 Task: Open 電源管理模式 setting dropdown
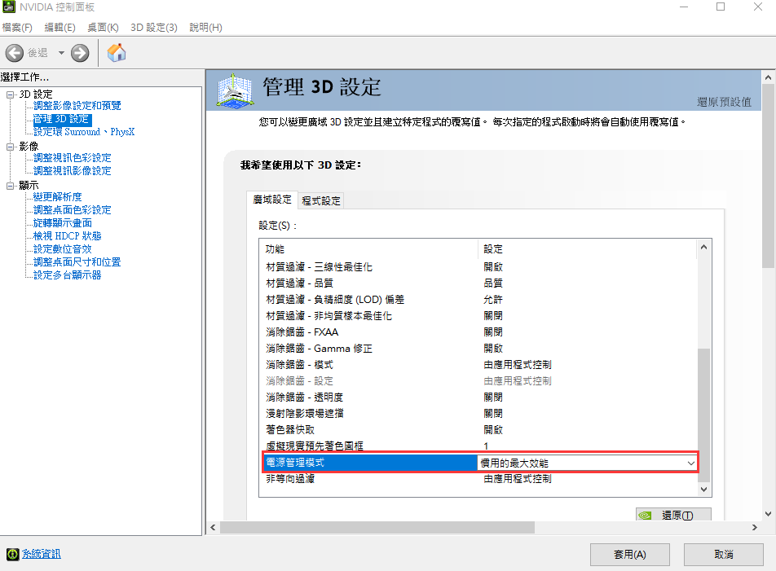tap(691, 463)
